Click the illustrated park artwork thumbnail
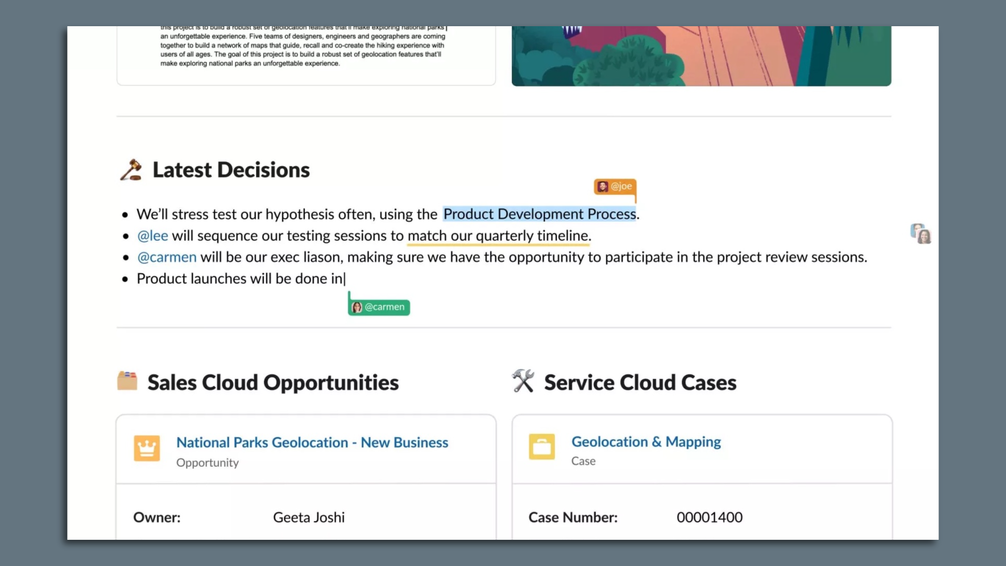 701,55
